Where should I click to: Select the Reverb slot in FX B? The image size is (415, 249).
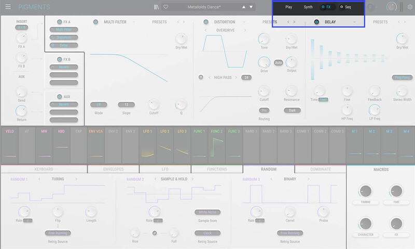(64, 67)
